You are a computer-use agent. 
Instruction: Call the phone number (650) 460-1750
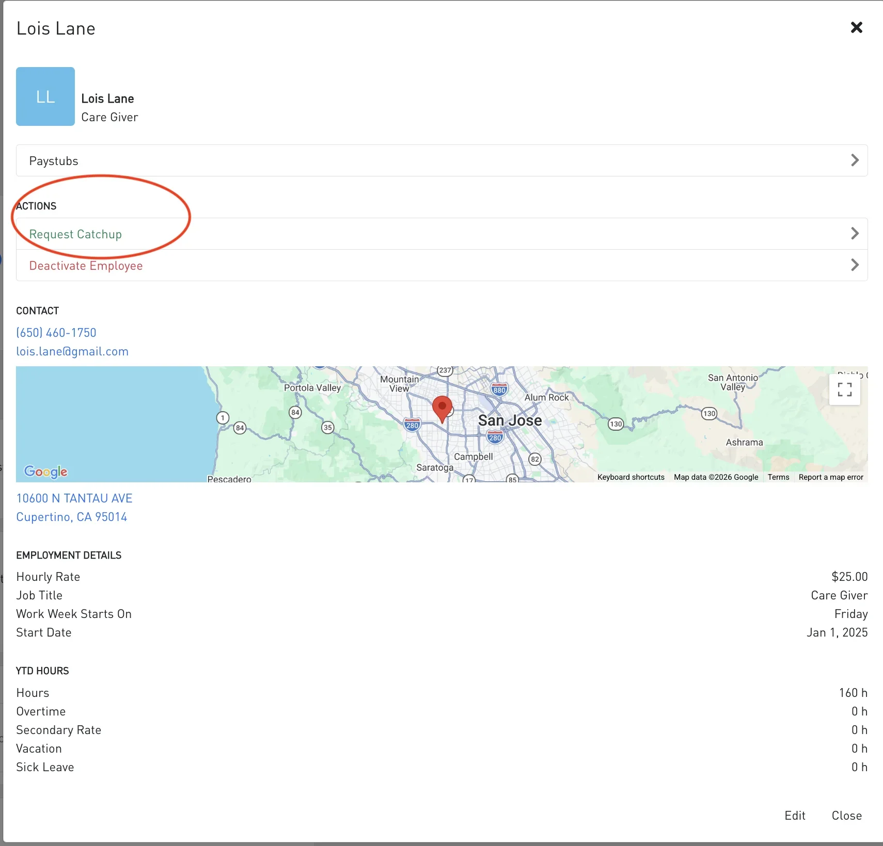56,333
